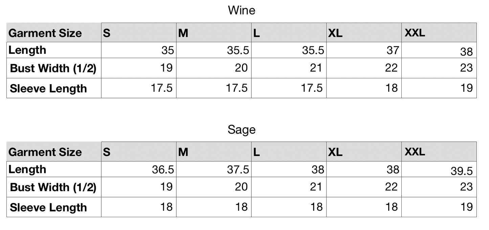489x230 pixels.
Task: Select the Wine Sleeve Length row label
Action: click(48, 88)
